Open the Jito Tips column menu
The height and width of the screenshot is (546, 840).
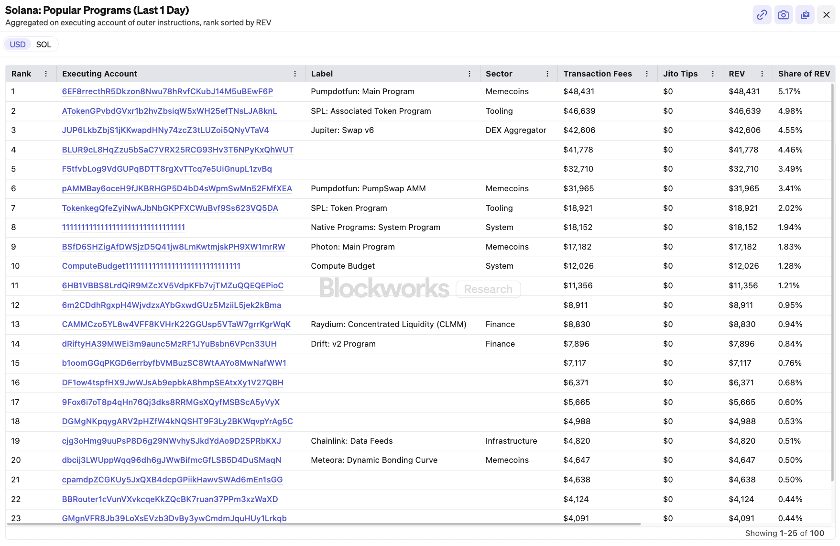pos(713,74)
